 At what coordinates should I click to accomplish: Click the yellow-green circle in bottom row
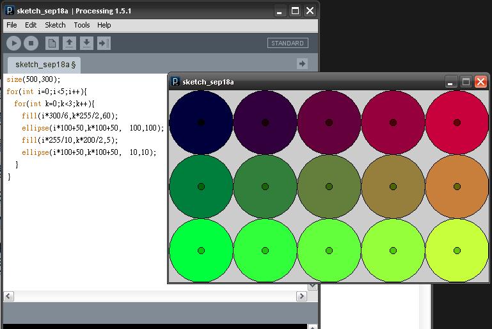tap(457, 250)
